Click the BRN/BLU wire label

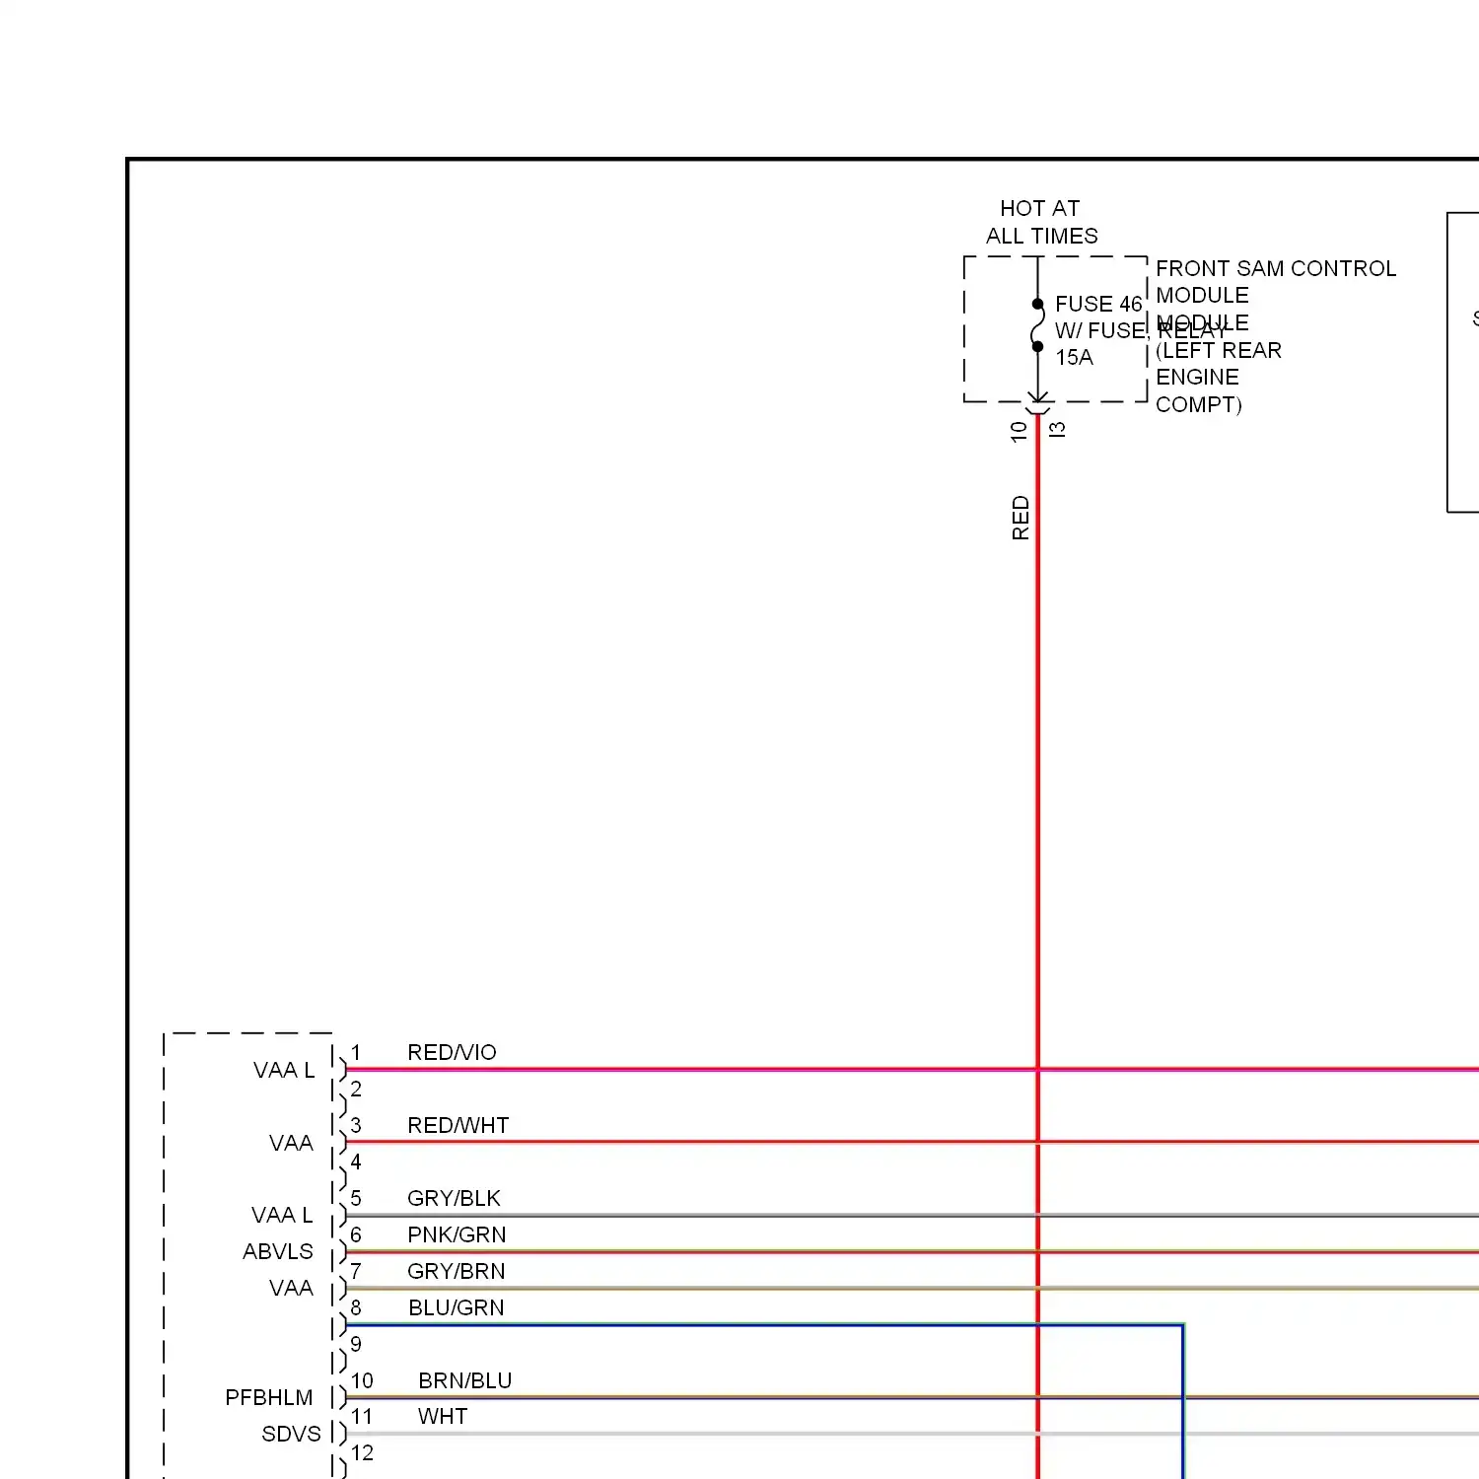tap(465, 1380)
